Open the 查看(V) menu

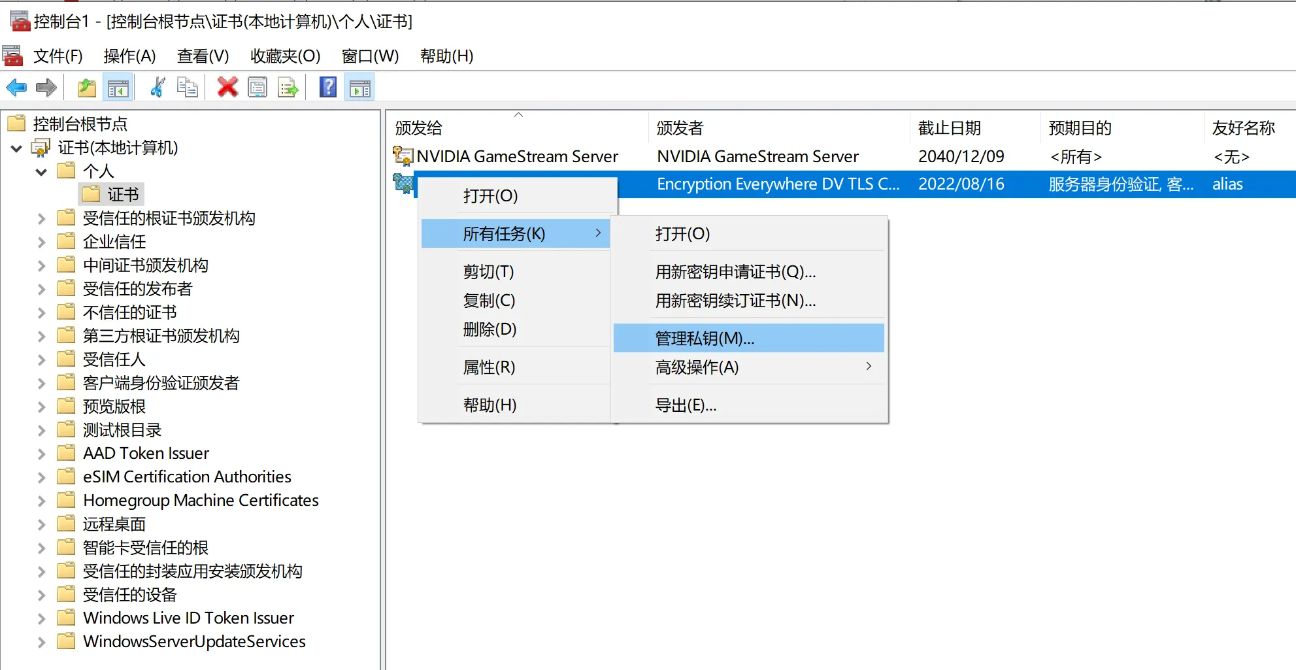[203, 56]
